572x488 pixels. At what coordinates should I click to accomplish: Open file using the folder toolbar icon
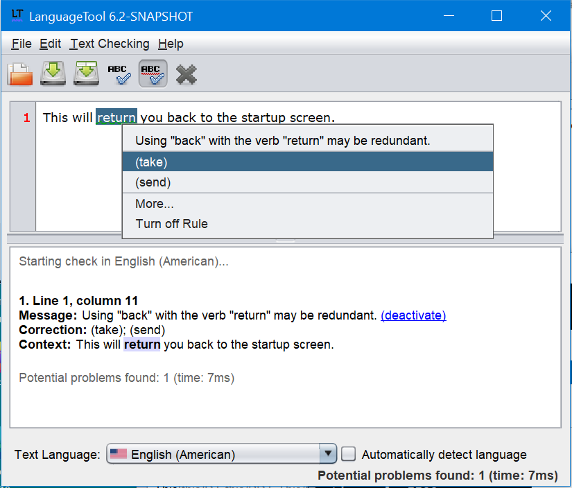click(x=20, y=74)
